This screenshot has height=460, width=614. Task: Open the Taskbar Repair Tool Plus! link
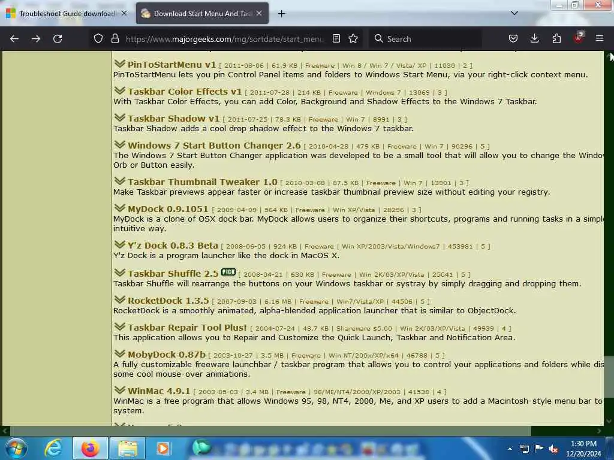point(187,328)
